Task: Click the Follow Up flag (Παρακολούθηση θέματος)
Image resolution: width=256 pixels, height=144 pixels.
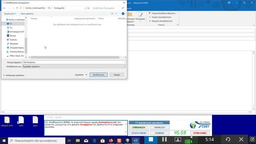Action: pos(162,13)
